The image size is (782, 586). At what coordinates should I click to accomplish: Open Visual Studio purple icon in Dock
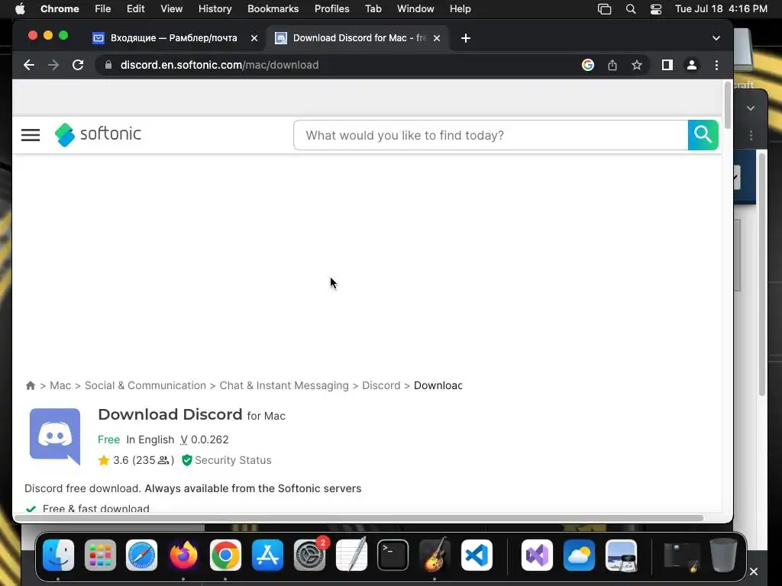click(537, 555)
